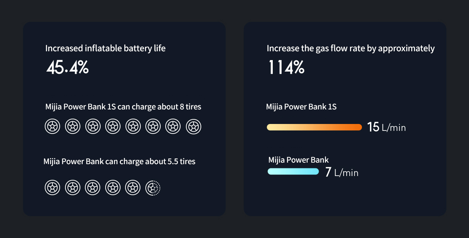The image size is (469, 238).
Task: Click the eighth tire icon in the 1S row
Action: tap(193, 127)
